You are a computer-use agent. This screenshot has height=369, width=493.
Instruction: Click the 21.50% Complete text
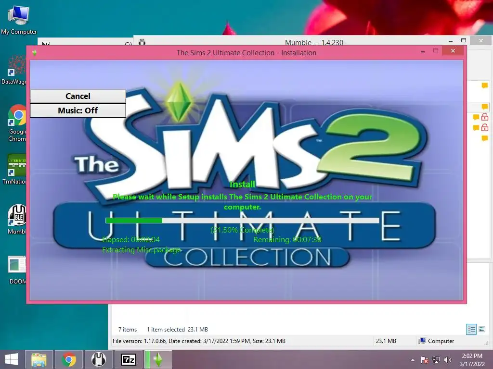click(x=242, y=230)
